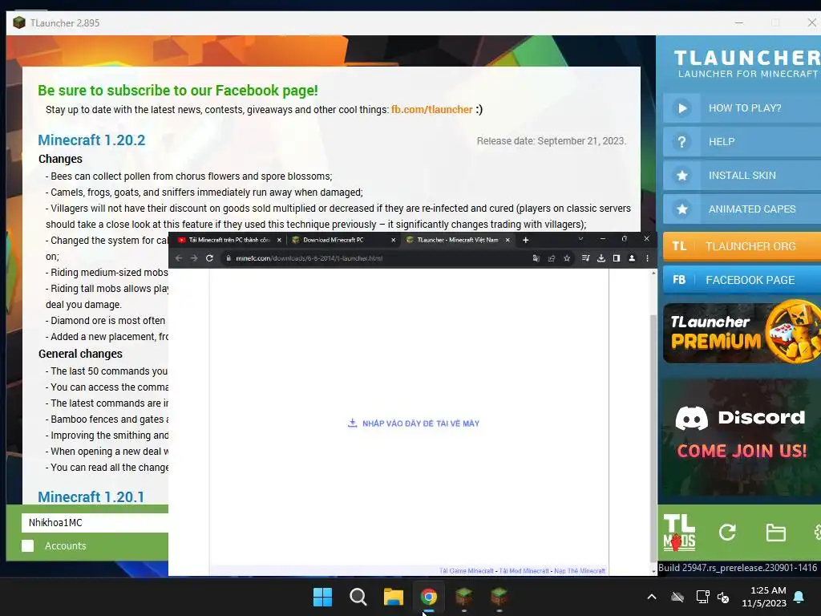This screenshot has width=821, height=616.
Task: Open a new Chrome tab with plus
Action: pos(526,240)
